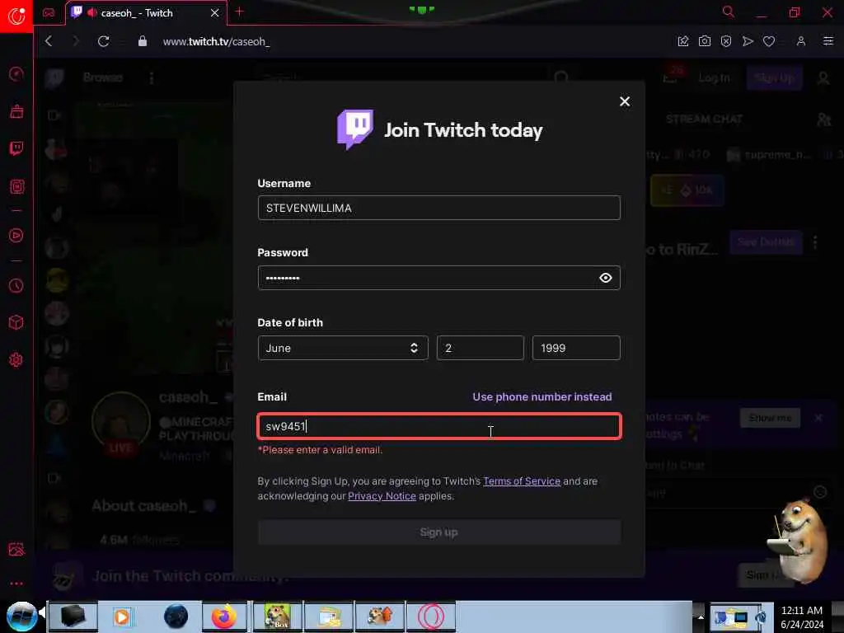Open the My Flow send icon

748,41
